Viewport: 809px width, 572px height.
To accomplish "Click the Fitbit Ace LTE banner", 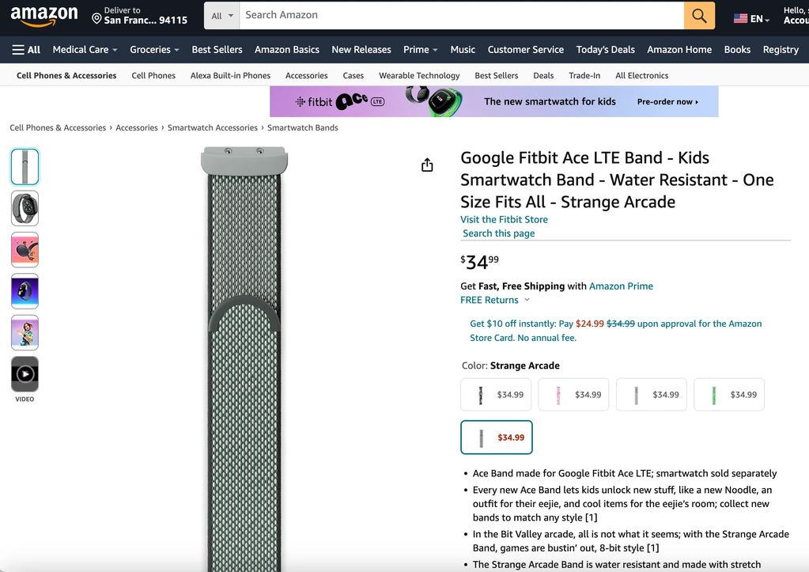I will tap(493, 101).
